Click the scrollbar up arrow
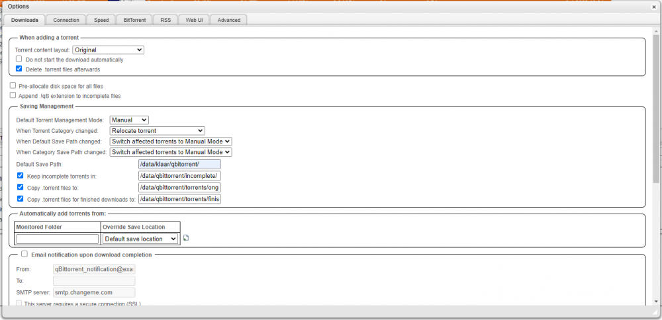Image resolution: width=662 pixels, height=320 pixels. click(x=655, y=30)
